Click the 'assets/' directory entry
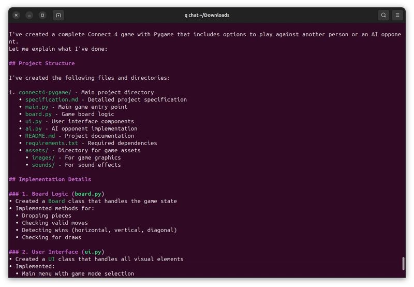Screen dimensions: 414x287 [x=37, y=150]
